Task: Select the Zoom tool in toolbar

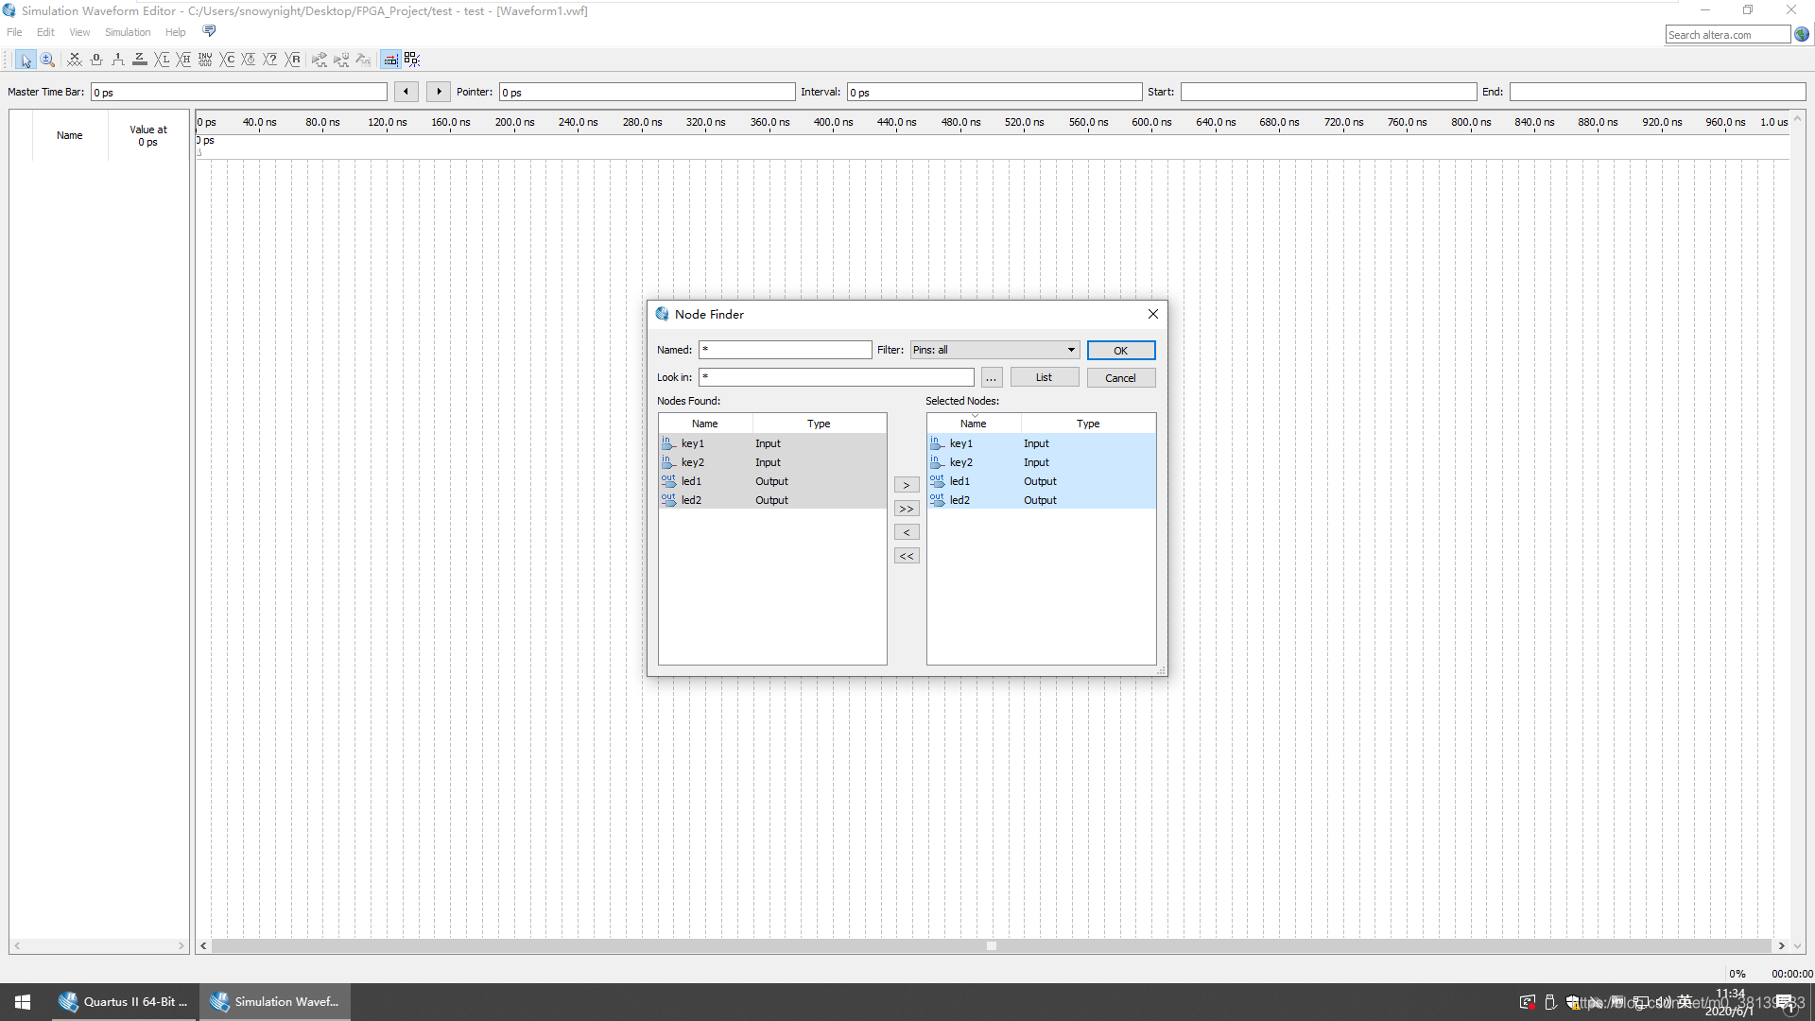Action: [x=47, y=60]
